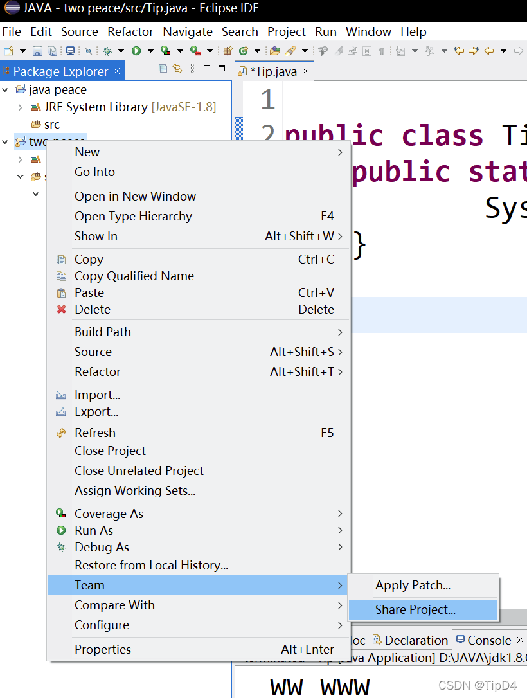Click the Open Type toolbar icon
The height and width of the screenshot is (698, 527).
pyautogui.click(x=275, y=51)
